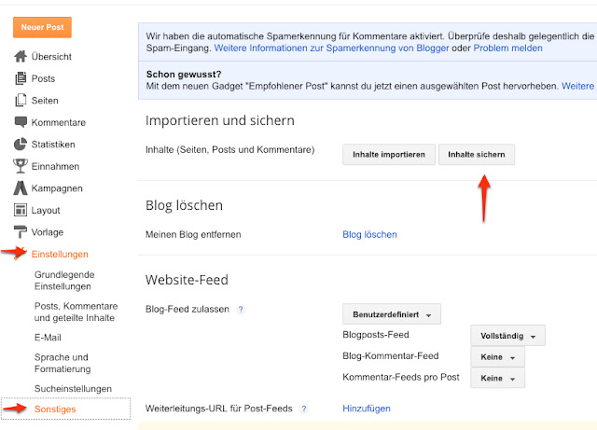
Task: Click the Übersicht house icon
Action: [21, 57]
